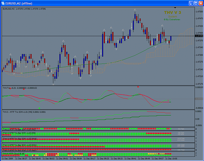Click the 1.47470 price axis label

pyautogui.click(x=199, y=19)
